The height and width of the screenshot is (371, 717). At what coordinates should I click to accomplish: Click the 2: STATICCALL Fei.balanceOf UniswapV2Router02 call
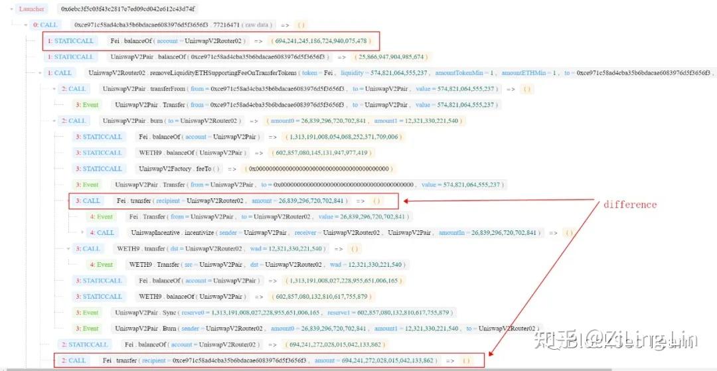(x=193, y=344)
